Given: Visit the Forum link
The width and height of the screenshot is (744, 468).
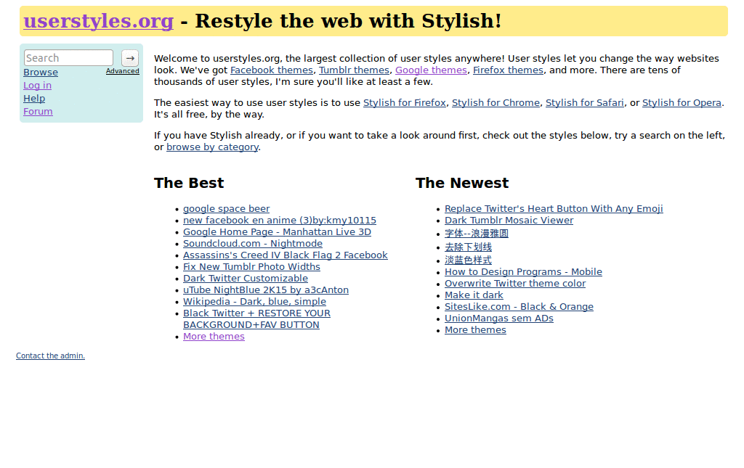Looking at the screenshot, I should point(38,111).
